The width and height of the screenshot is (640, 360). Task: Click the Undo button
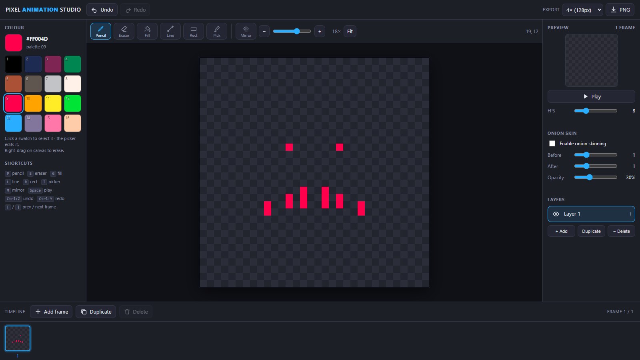pyautogui.click(x=102, y=10)
